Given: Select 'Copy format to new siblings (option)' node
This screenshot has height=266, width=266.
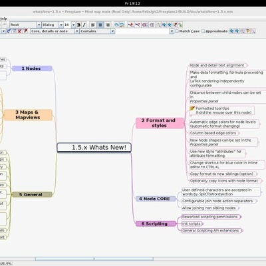Looking at the screenshot, I should pyautogui.click(x=223, y=174).
